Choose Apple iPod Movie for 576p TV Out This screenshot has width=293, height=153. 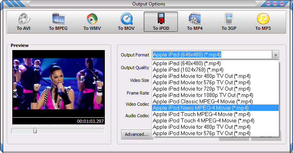click(215, 134)
